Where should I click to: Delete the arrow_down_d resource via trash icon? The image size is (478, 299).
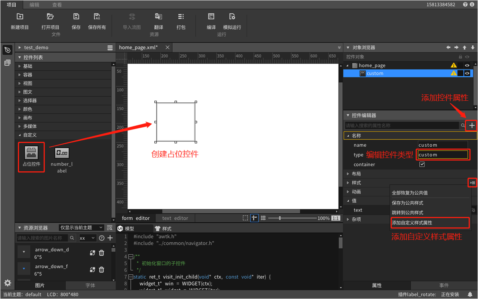tap(101, 253)
